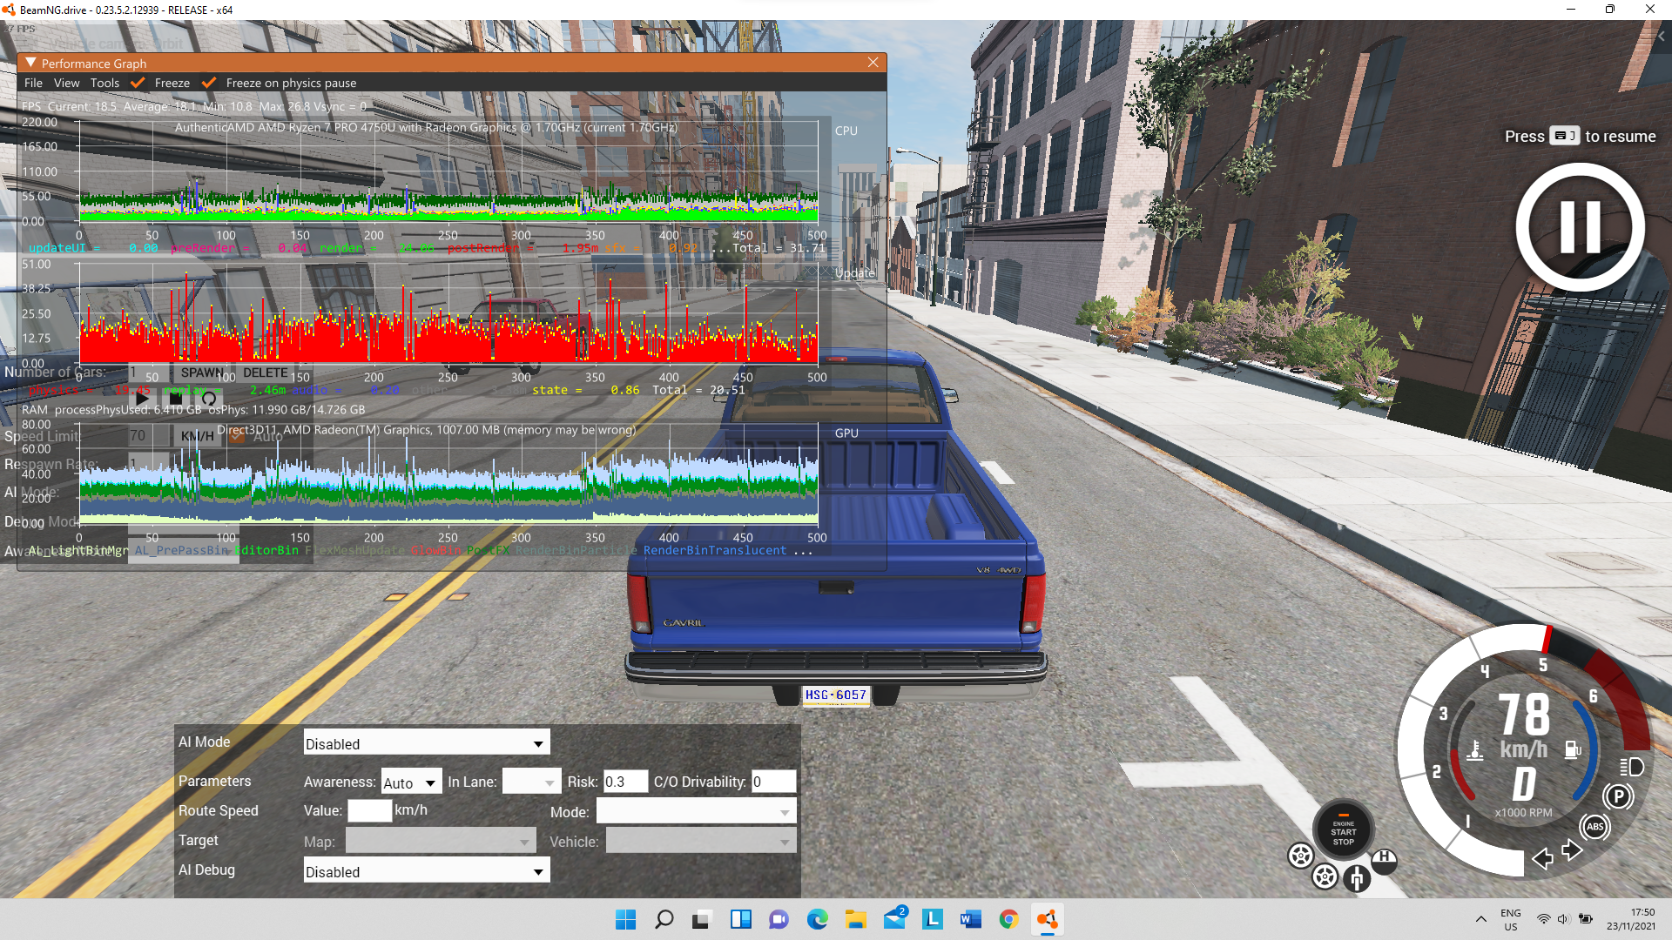Open the AI Debug dropdown
Viewport: 1672px width, 940px height.
426,871
